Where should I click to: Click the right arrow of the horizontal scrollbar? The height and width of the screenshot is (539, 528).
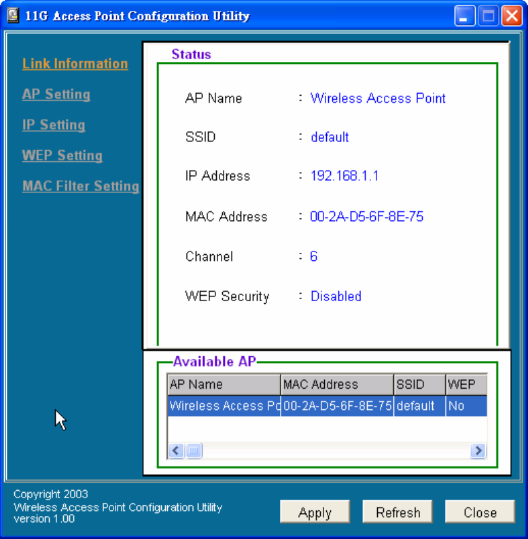(x=478, y=451)
